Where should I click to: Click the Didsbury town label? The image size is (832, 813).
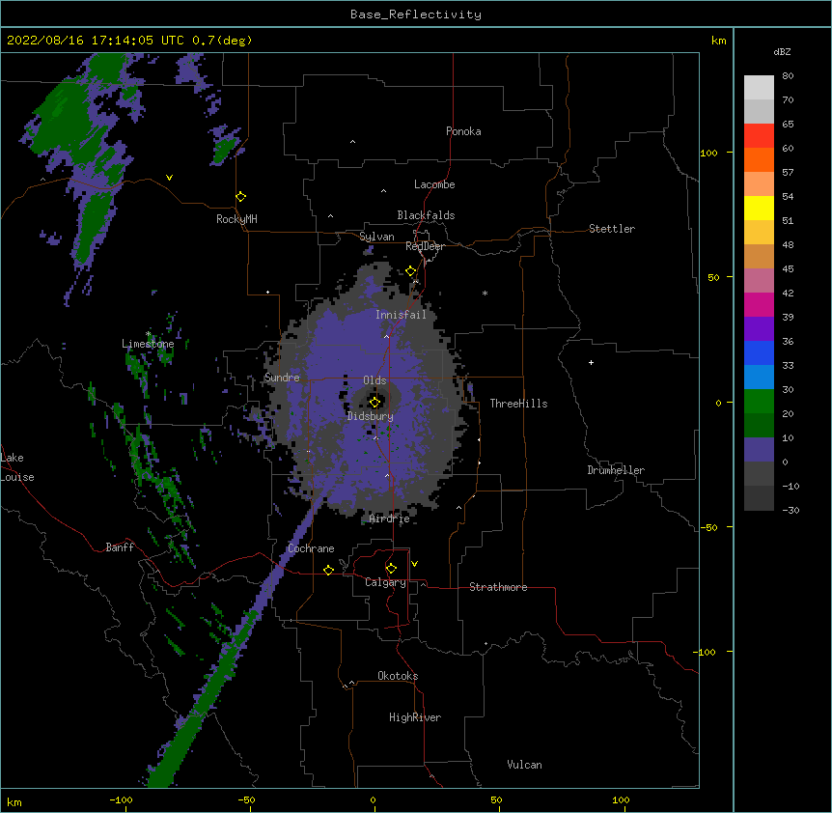point(370,416)
